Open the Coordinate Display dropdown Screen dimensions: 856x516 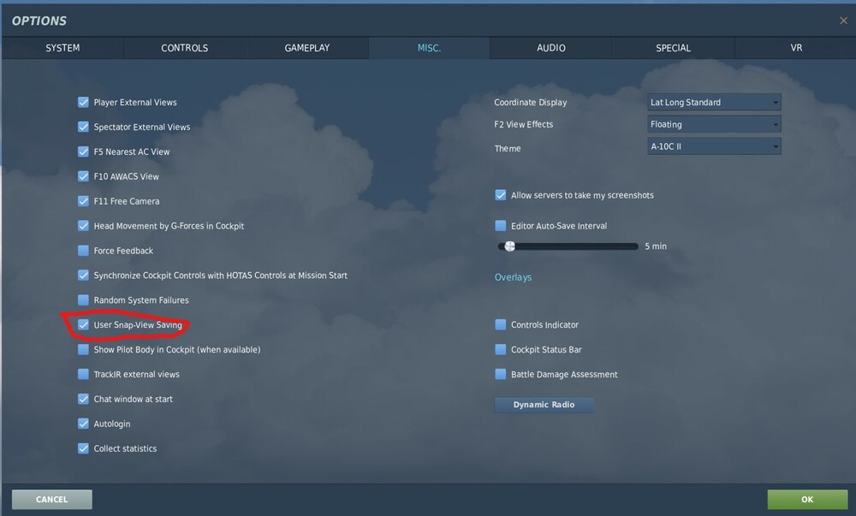(x=714, y=102)
